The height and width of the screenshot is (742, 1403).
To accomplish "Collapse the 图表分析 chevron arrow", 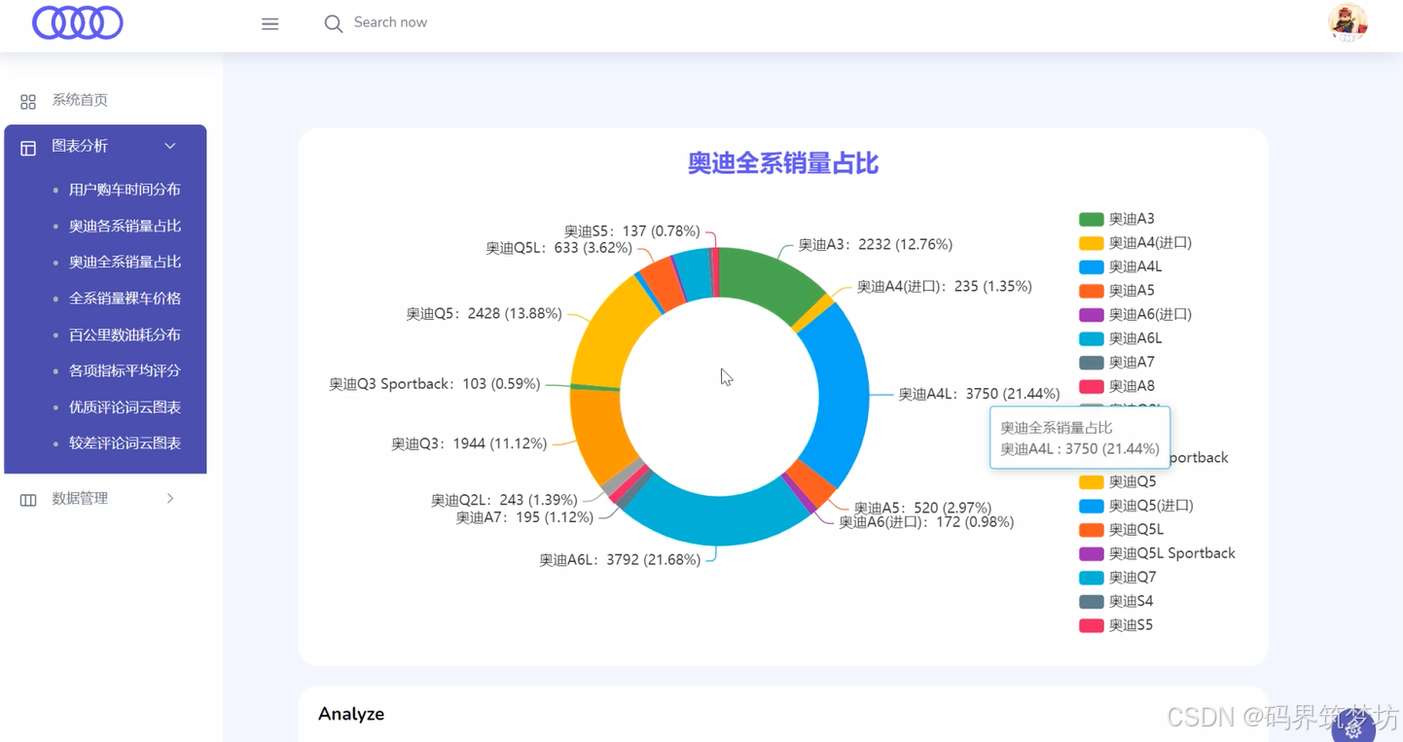I will [x=170, y=146].
